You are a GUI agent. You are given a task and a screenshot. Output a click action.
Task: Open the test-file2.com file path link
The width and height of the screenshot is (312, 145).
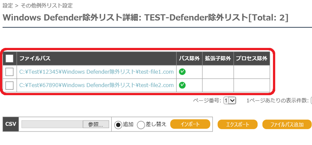[x=97, y=85]
